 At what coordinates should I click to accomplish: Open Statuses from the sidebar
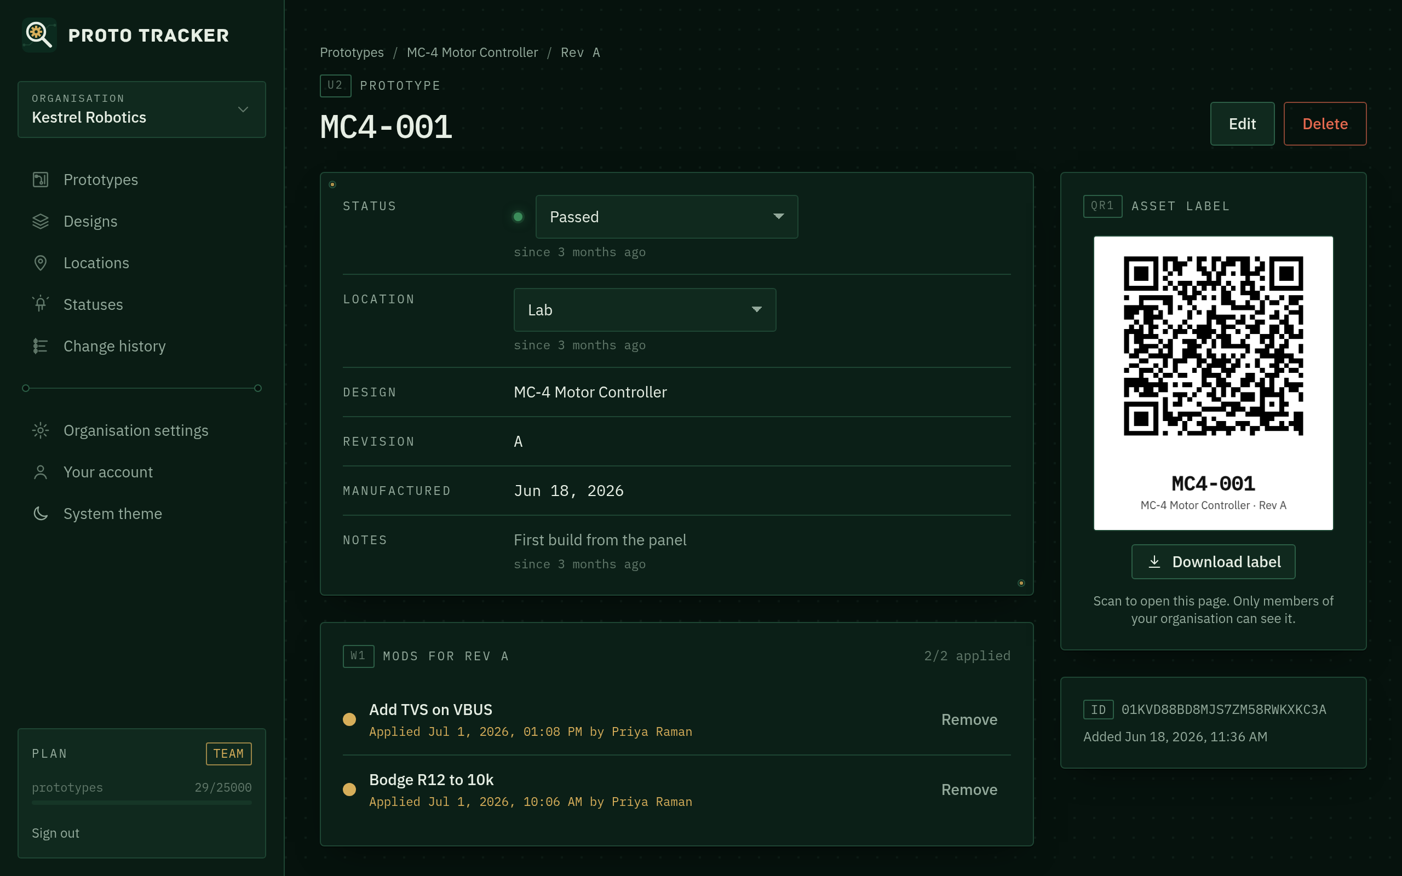(142, 304)
